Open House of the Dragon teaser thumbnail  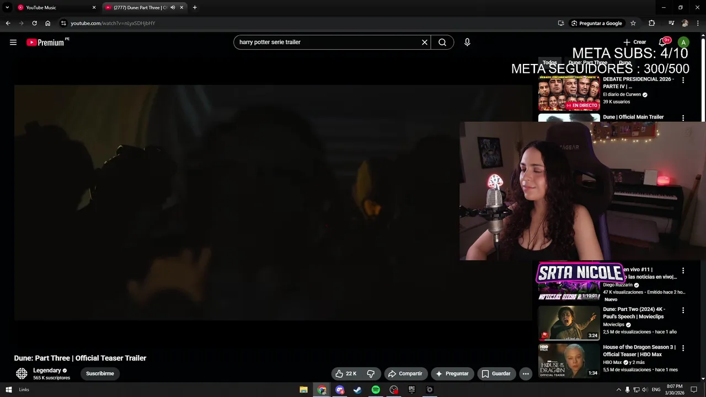[569, 361]
